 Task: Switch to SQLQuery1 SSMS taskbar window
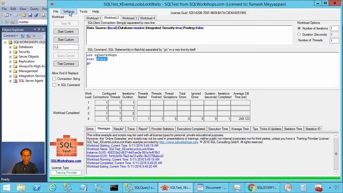tap(139, 188)
